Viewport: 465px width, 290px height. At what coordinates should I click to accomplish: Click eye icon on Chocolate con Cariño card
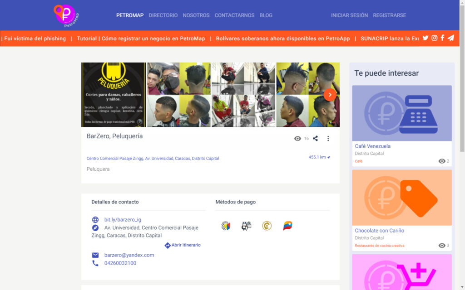[441, 245]
